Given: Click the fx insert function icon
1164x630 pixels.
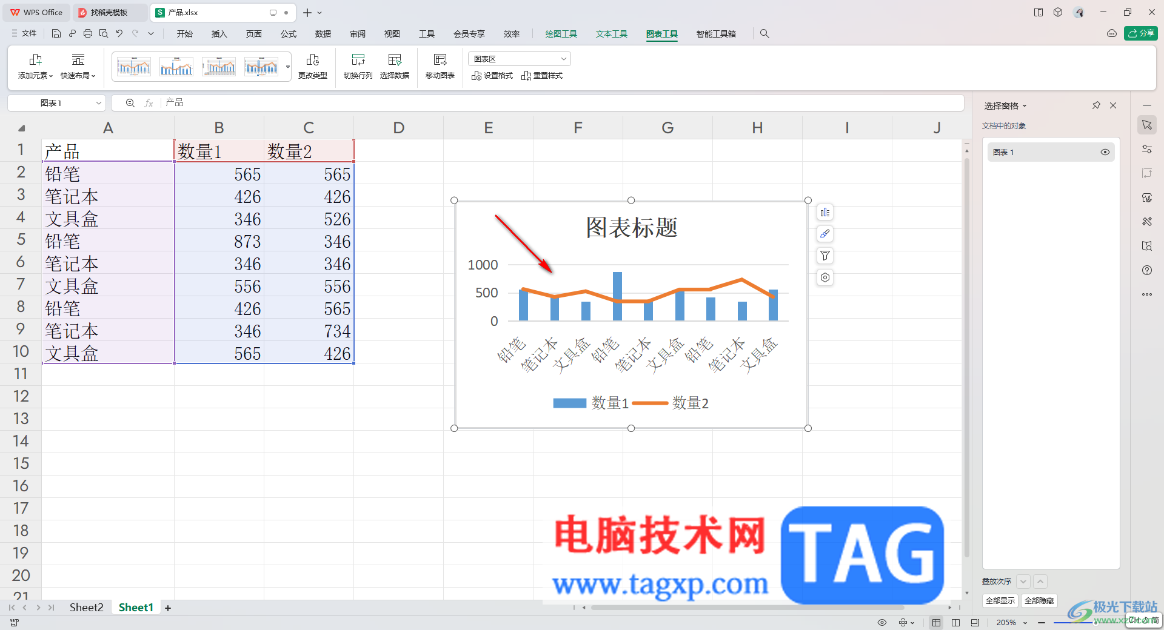Looking at the screenshot, I should click(149, 103).
